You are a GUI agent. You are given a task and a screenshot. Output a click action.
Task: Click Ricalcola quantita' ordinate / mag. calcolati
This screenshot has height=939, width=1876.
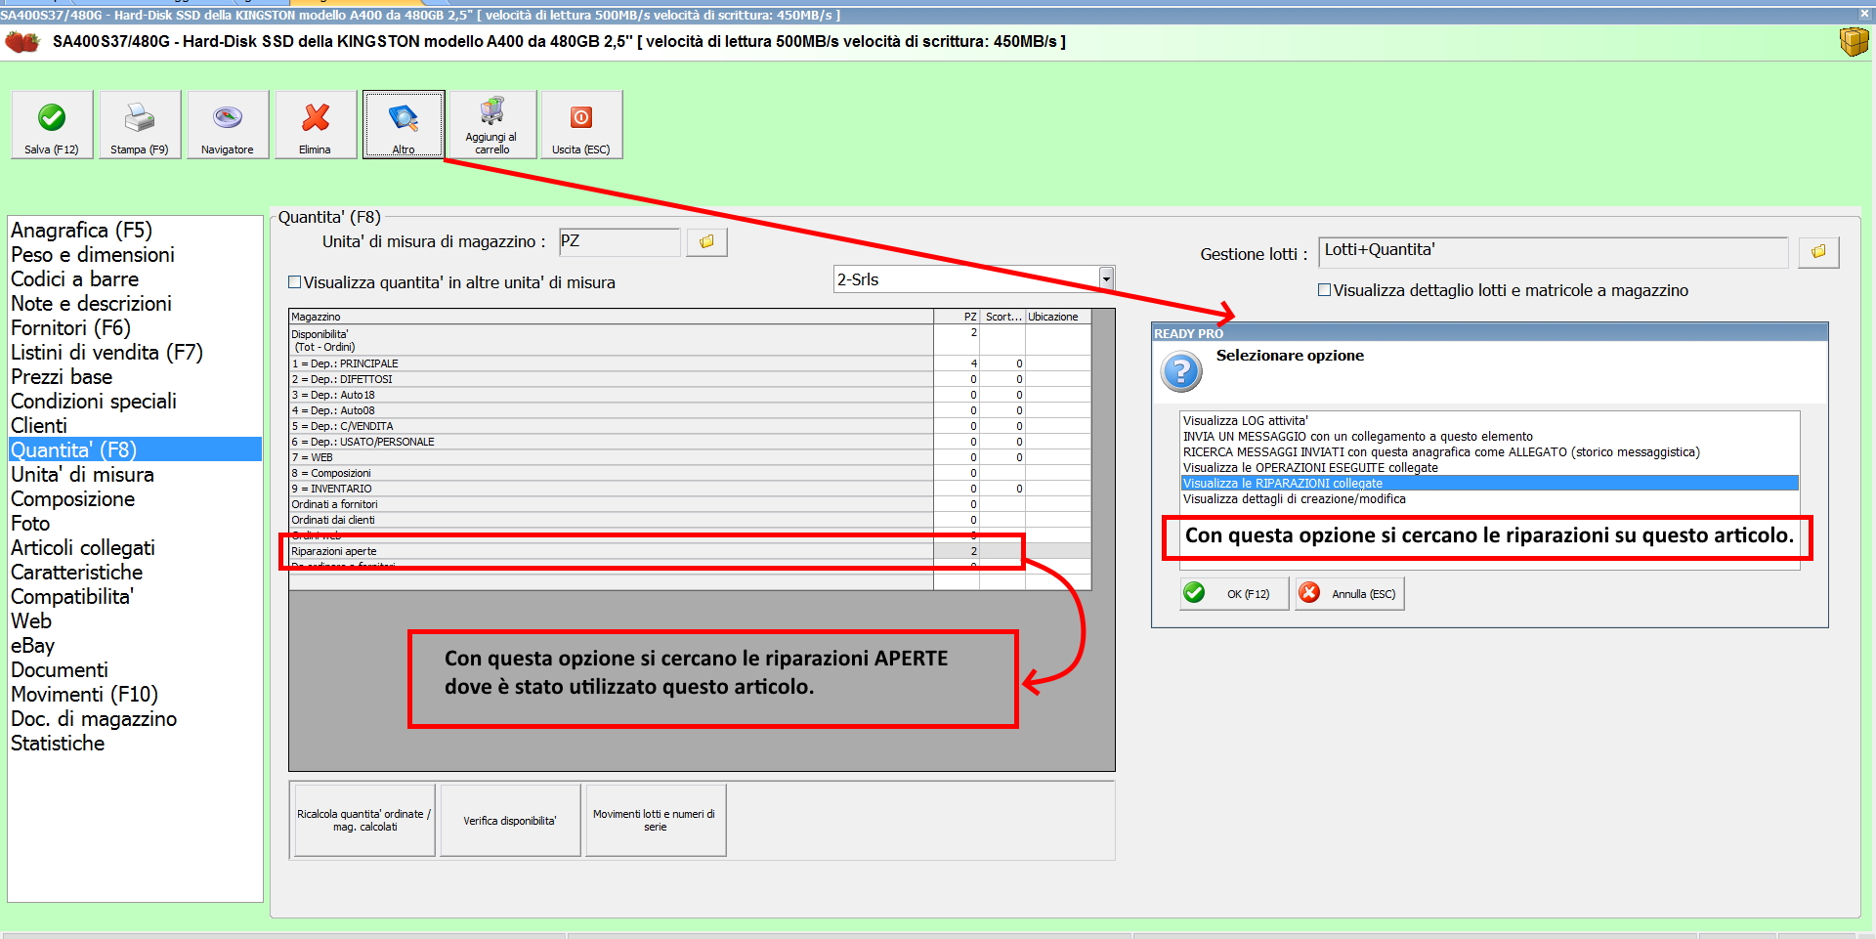364,821
